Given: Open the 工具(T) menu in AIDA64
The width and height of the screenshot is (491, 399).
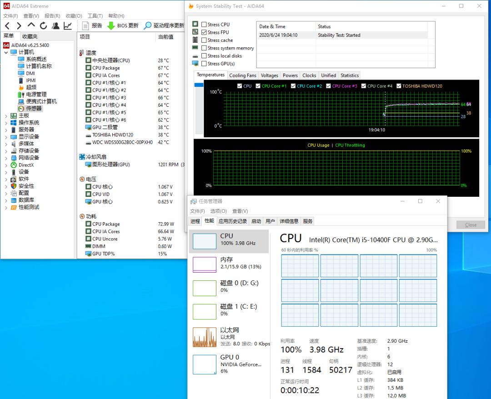Looking at the screenshot, I should click(95, 16).
